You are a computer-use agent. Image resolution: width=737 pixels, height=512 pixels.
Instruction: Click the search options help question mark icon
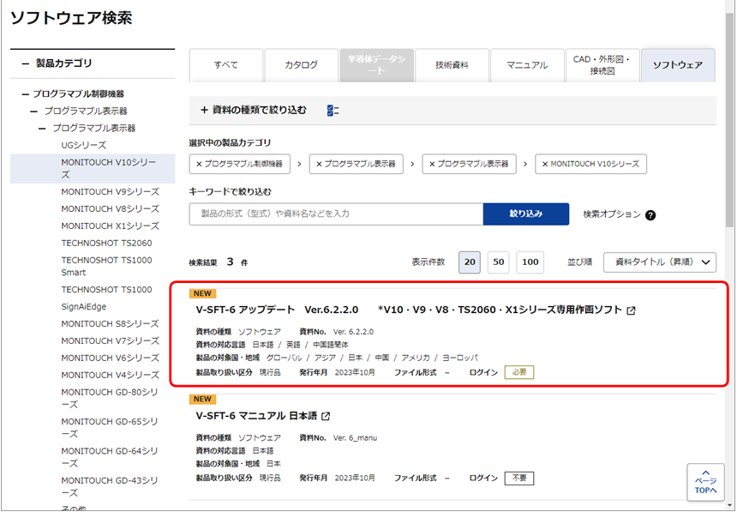650,215
